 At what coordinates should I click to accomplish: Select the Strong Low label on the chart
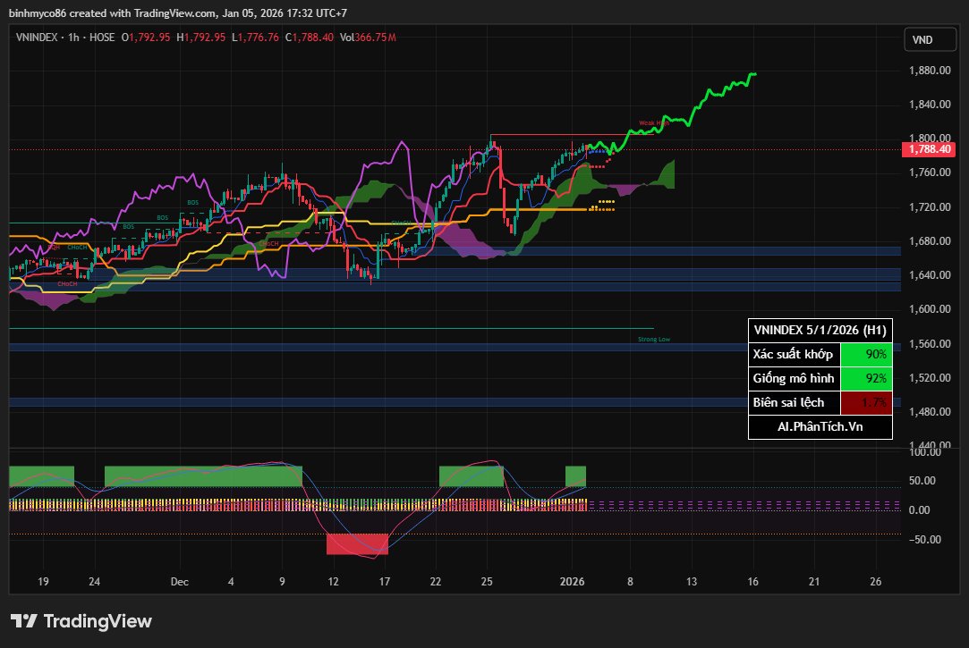(653, 340)
